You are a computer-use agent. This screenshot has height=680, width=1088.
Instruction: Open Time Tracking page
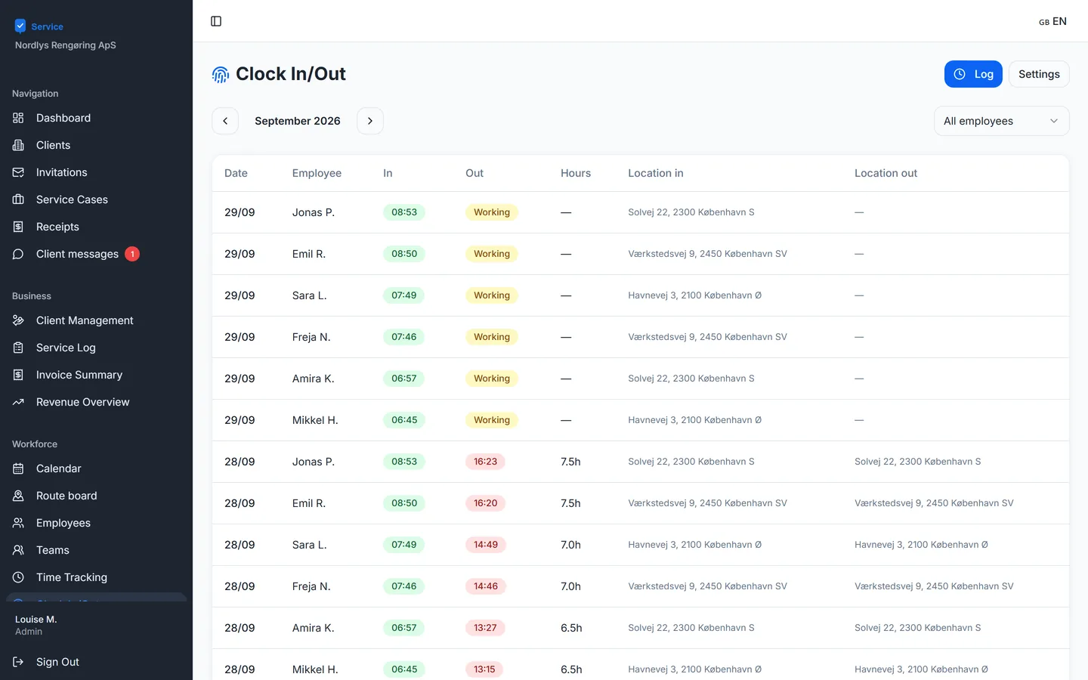pos(96,577)
